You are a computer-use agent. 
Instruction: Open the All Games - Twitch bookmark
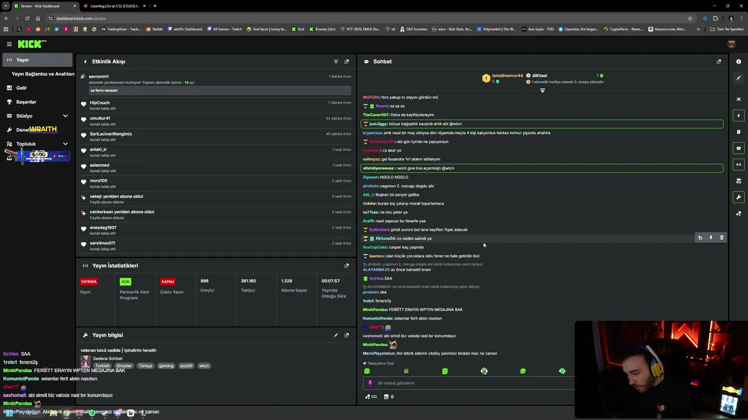pyautogui.click(x=224, y=29)
